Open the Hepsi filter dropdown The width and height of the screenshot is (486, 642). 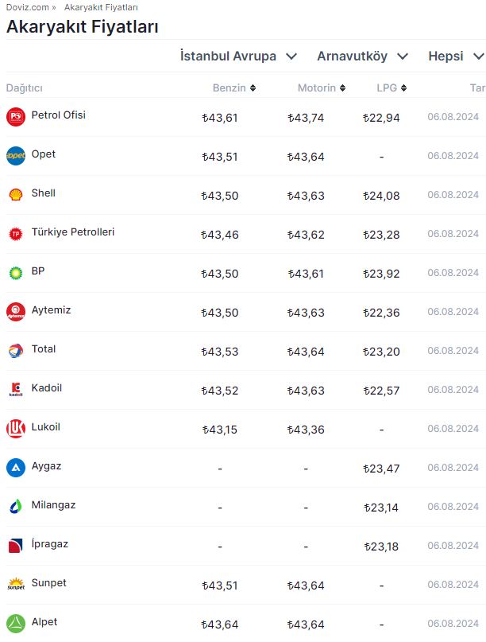(x=456, y=56)
